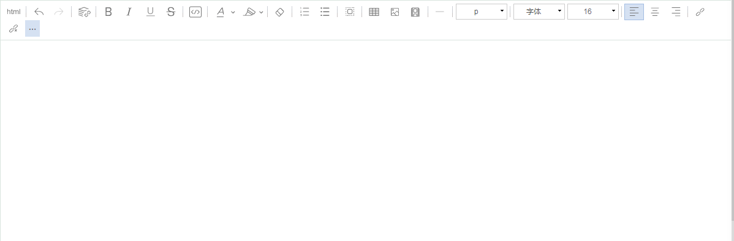Apply strikethrough formatting
Image resolution: width=734 pixels, height=241 pixels.
click(171, 12)
